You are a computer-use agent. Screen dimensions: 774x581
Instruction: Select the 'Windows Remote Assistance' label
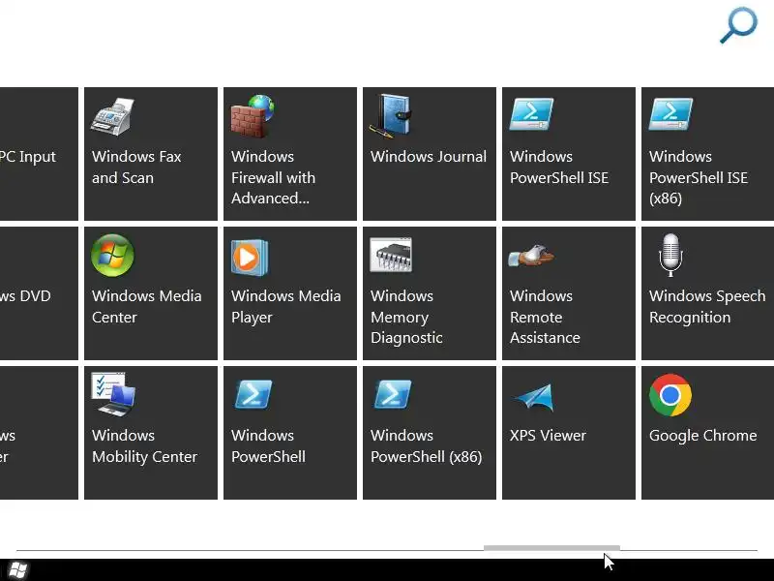pyautogui.click(x=545, y=317)
